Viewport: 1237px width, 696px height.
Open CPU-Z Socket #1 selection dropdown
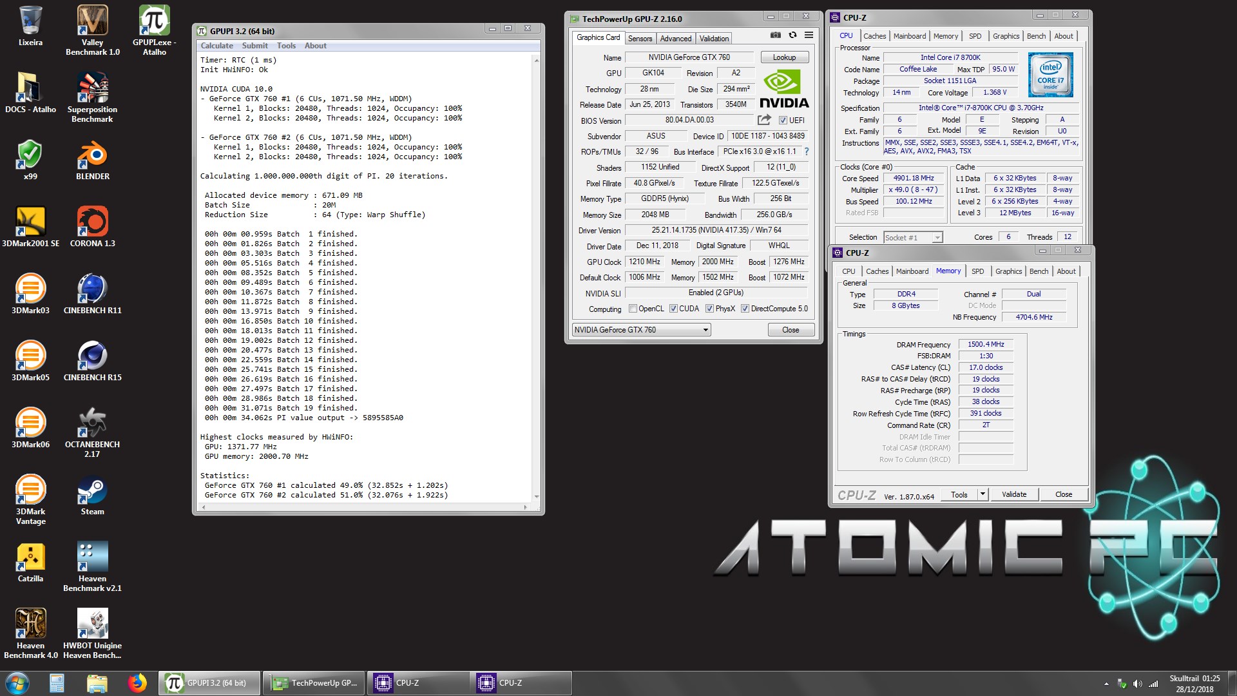913,238
